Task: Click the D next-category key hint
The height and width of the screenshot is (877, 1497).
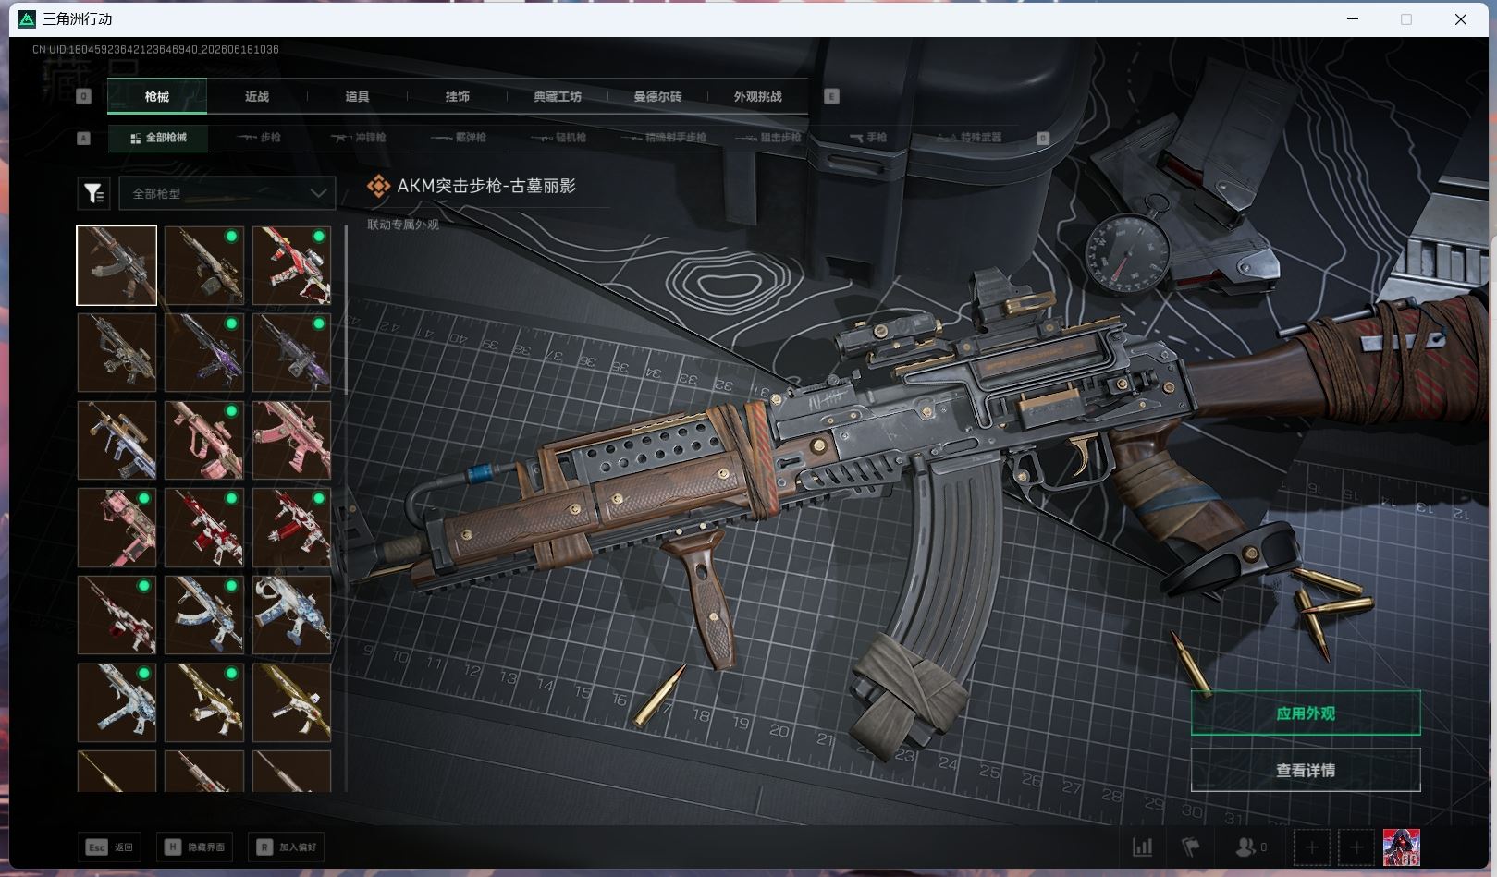Action: [1043, 138]
